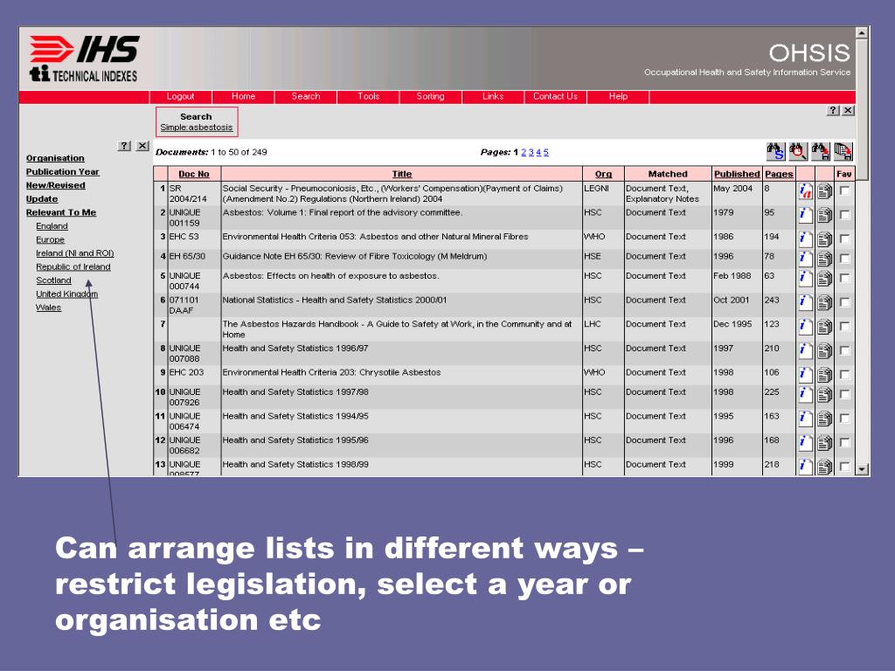The image size is (895, 671).
Task: Open info icon for Health and Safety Statistics 2000/01
Action: pyautogui.click(x=805, y=302)
